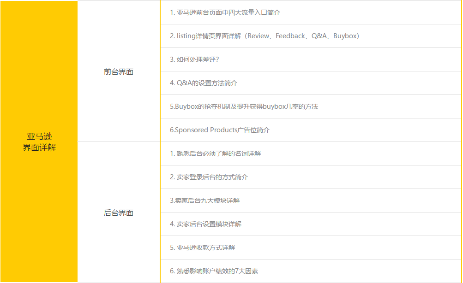Open '4. 卖家后台设置模块详解' item
Viewport: 463px width, 283px height.
click(311, 224)
